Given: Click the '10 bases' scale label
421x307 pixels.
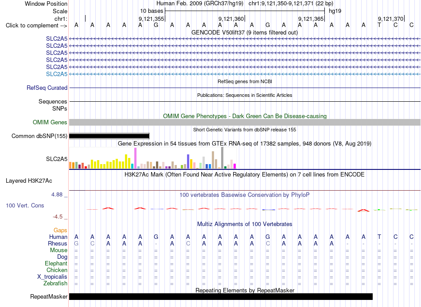Looking at the screenshot, I should click(x=152, y=11).
